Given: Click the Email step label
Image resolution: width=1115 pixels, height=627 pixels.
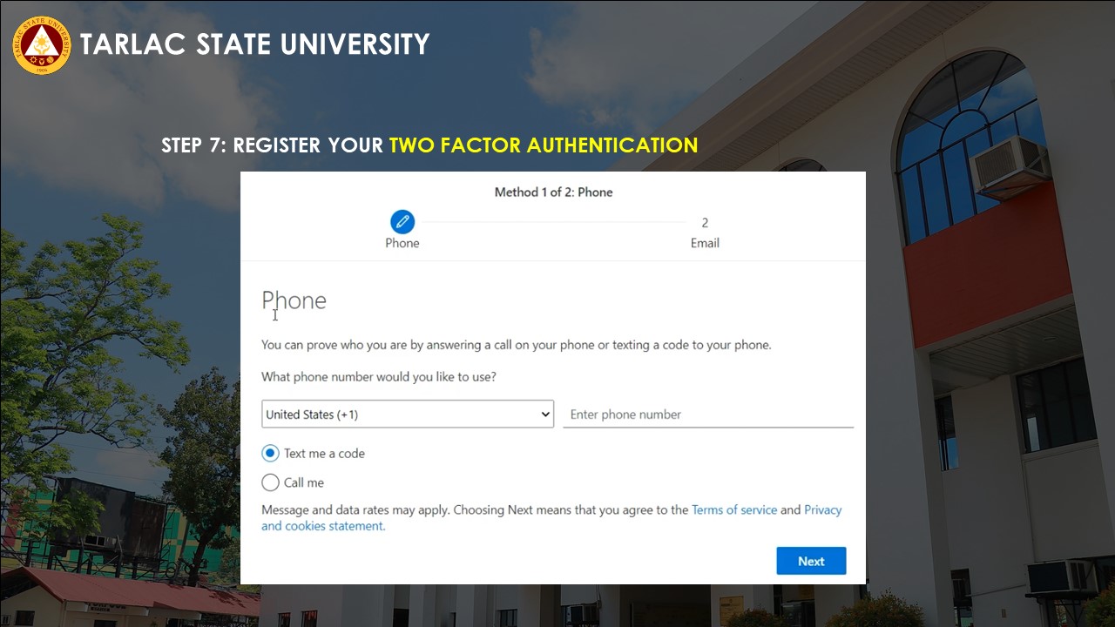Looking at the screenshot, I should 705,243.
